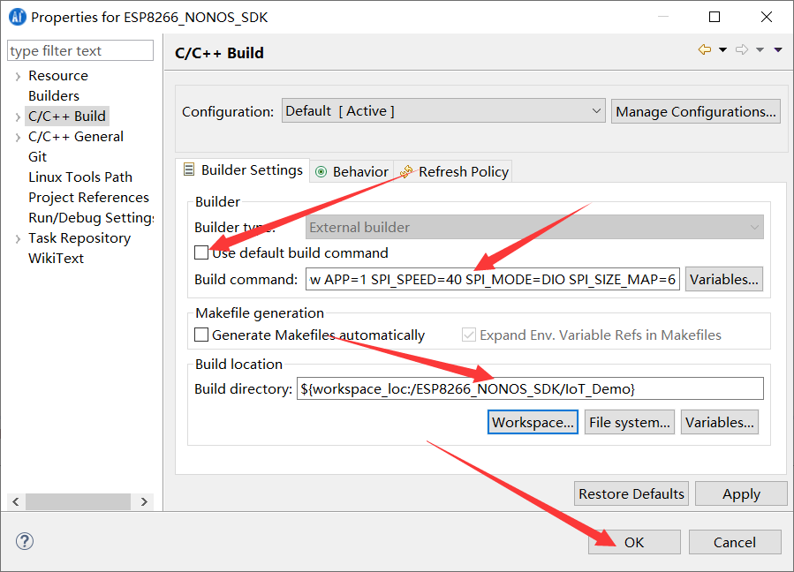The width and height of the screenshot is (794, 572).
Task: Click the left scroll arrow under the tree
Action: 15,500
